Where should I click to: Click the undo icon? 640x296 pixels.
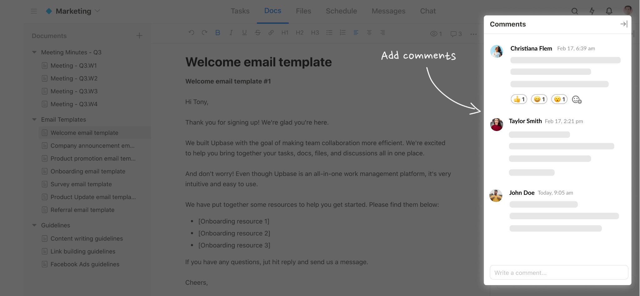pyautogui.click(x=192, y=32)
